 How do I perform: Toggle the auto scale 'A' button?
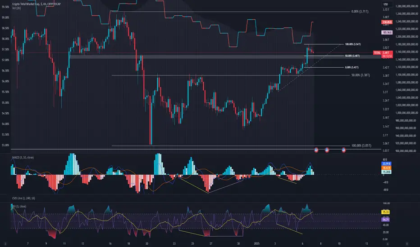[388, 244]
